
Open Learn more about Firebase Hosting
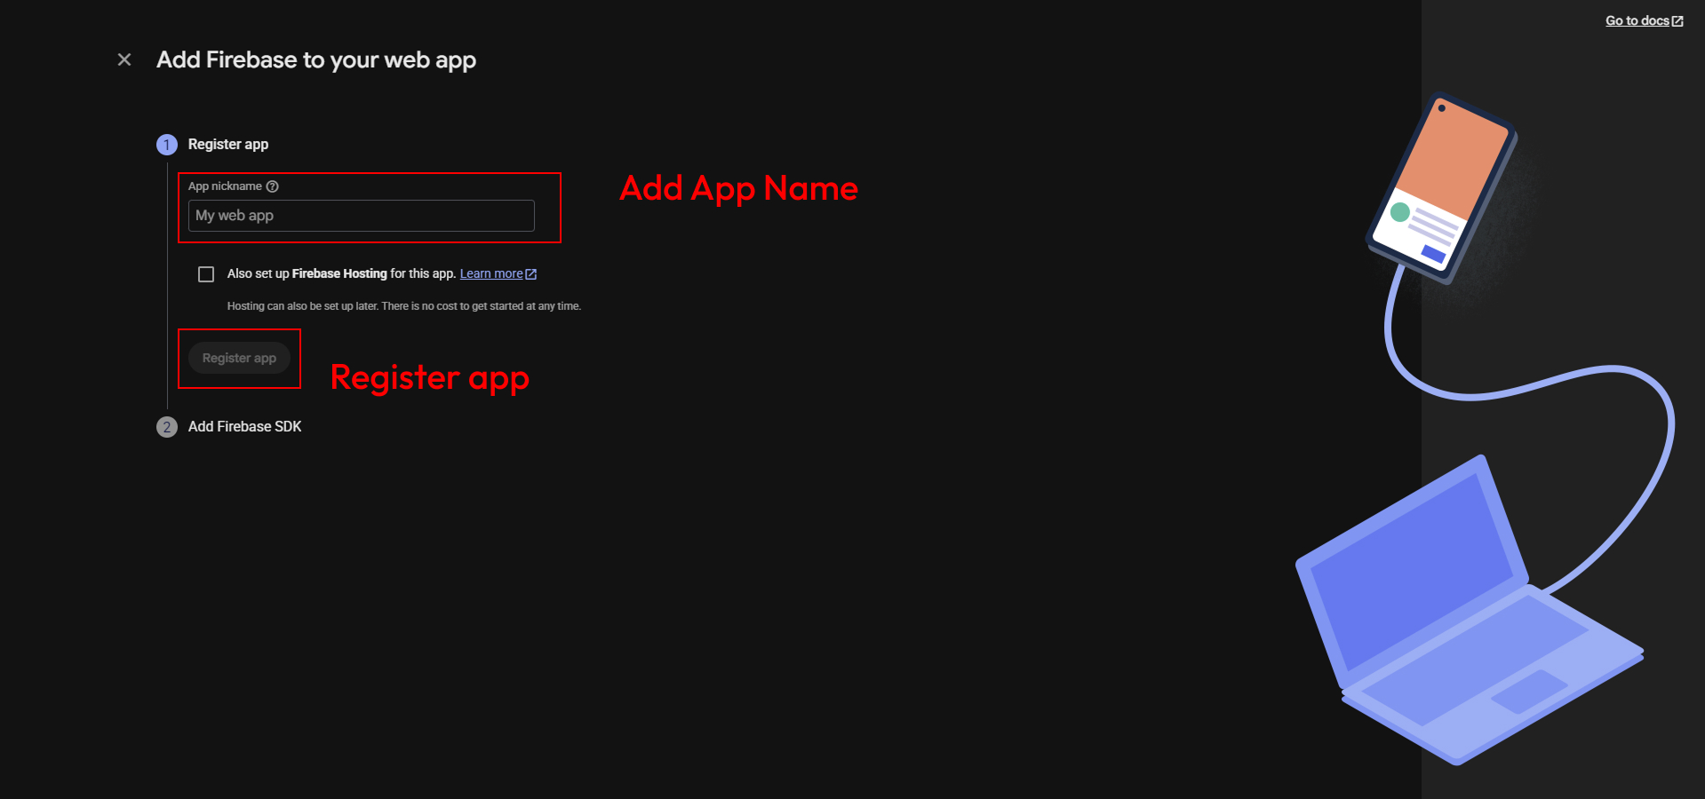[491, 273]
